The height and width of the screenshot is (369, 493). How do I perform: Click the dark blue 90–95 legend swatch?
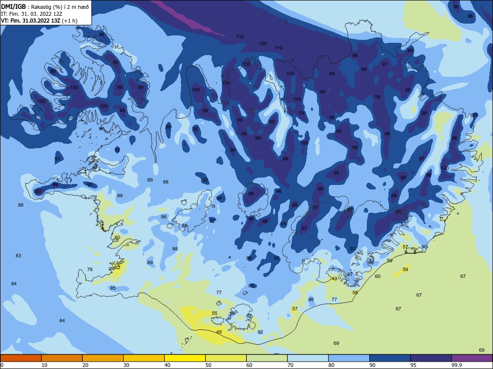coord(390,358)
